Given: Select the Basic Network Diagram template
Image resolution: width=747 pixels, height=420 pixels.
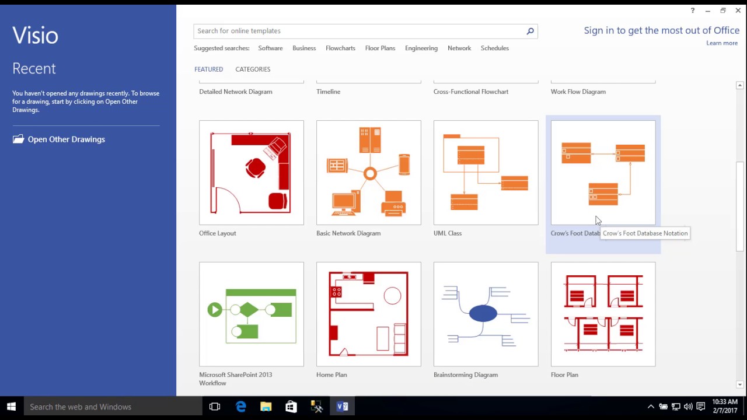Looking at the screenshot, I should (x=369, y=173).
